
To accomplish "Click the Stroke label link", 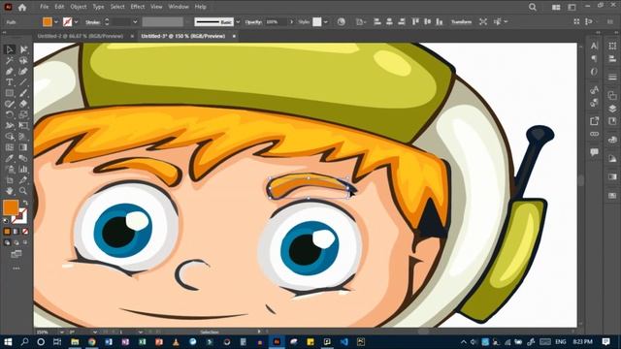I will [x=93, y=22].
